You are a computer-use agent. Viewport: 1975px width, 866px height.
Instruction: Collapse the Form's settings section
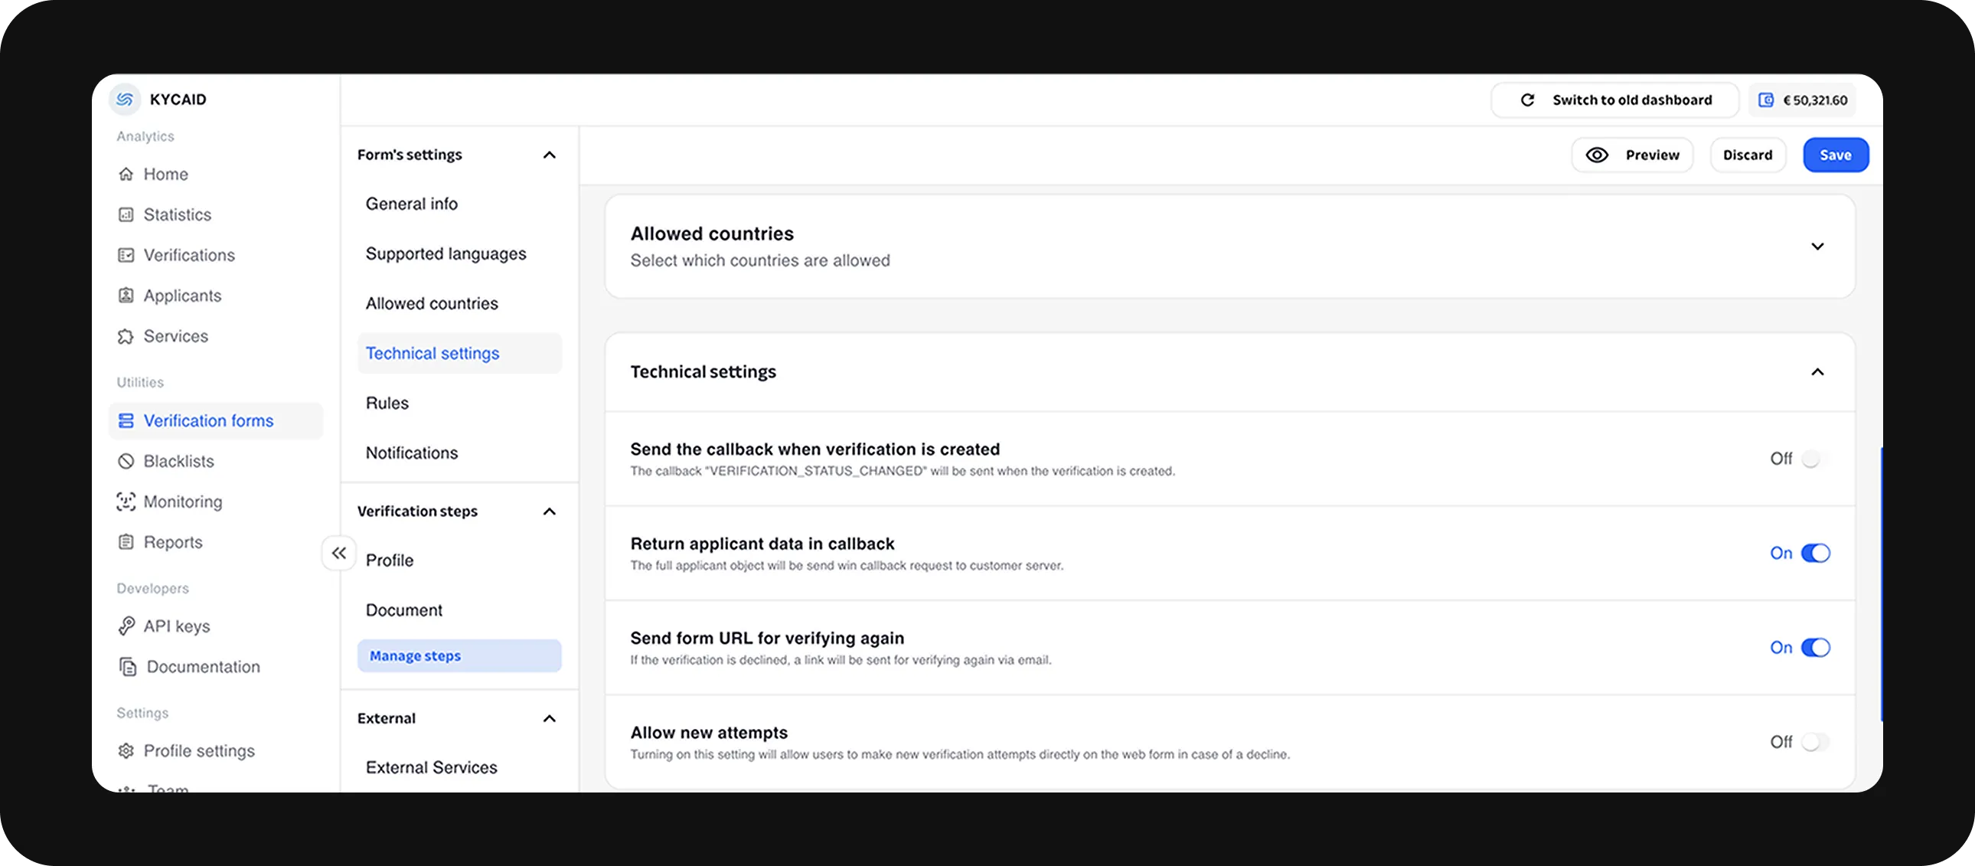point(549,154)
